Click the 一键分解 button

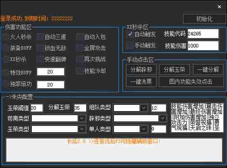(208, 69)
